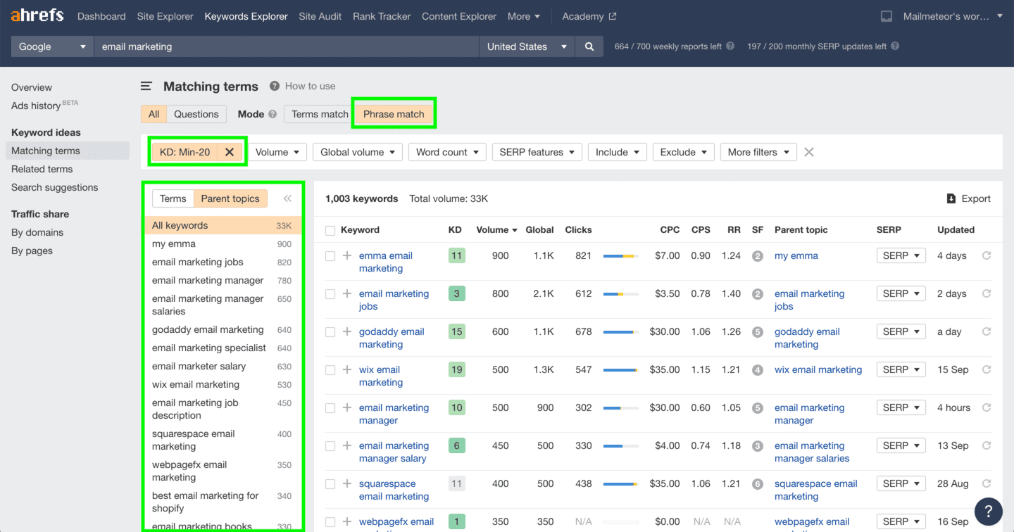Click the workspace monitor icon

887,16
